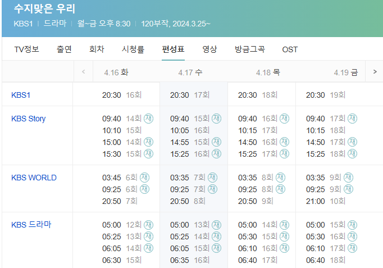383x268 pixels.
Task: Click header text 월~금 오후 8:30
Action: point(104,24)
